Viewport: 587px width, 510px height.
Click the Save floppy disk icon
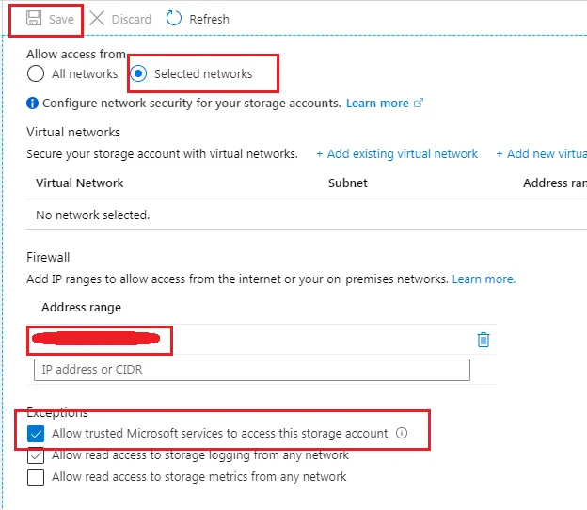tap(34, 18)
